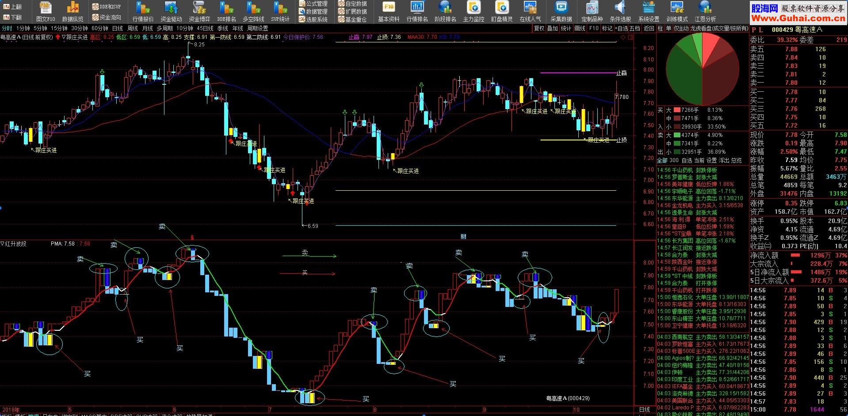Open 行情报价 quotes list
Viewport: 848px width, 416px height.
coord(143,11)
